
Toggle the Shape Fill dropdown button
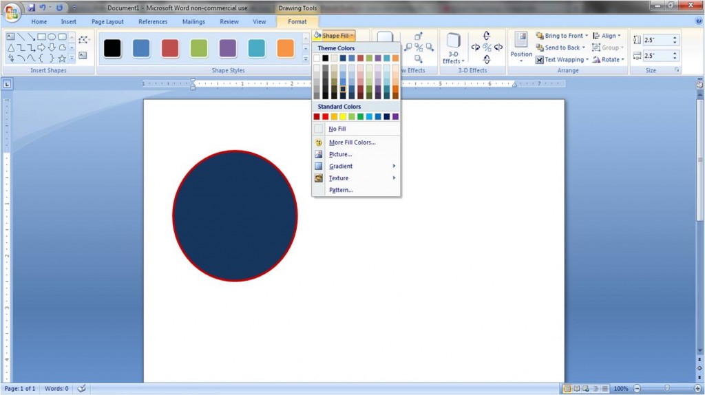coord(335,36)
